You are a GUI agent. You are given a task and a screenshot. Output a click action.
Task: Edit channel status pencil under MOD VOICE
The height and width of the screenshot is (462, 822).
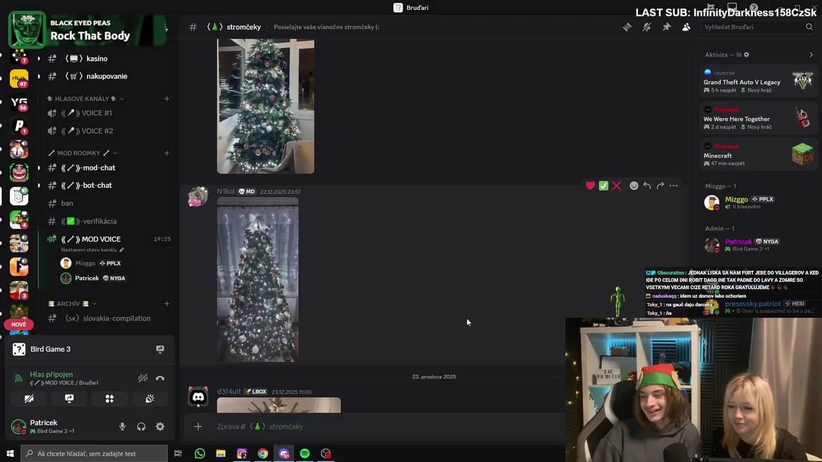coord(121,250)
